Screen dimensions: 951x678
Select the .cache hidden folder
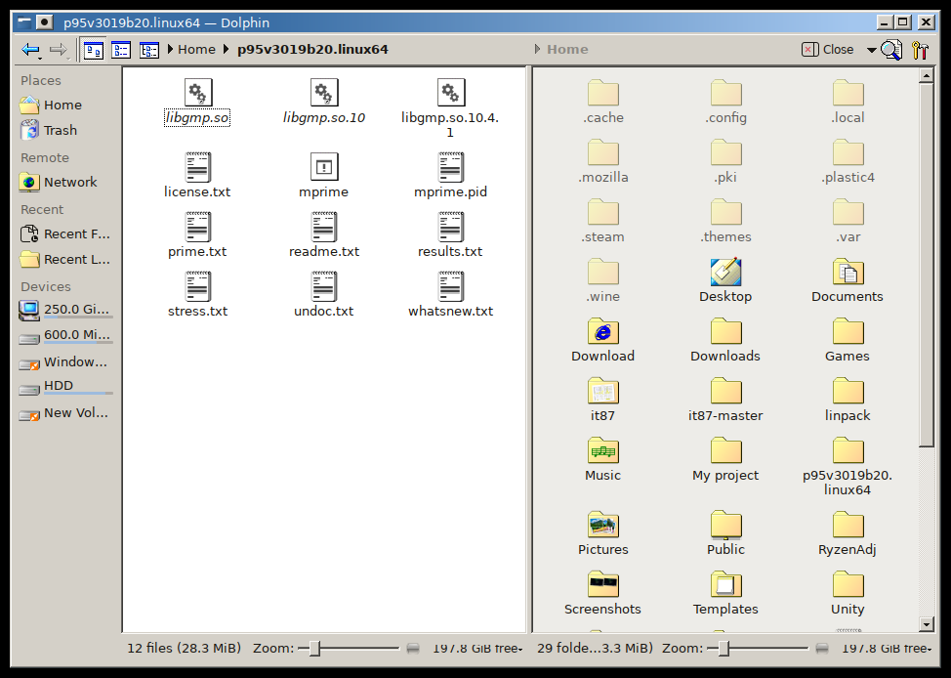pyautogui.click(x=602, y=101)
